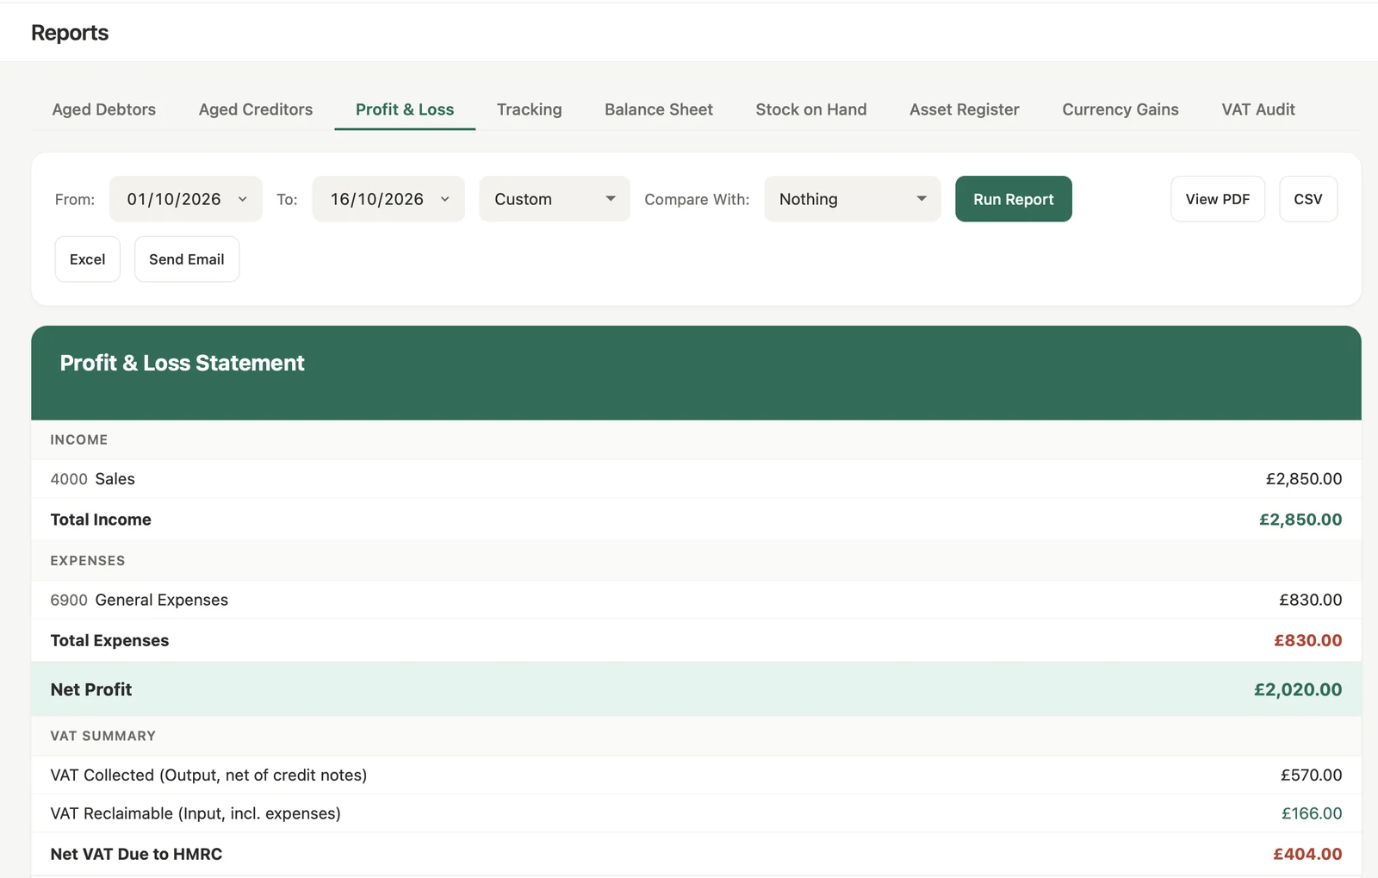Viewport: 1378px width, 878px height.
Task: Click the 4000 Sales income row
Action: 696,479
